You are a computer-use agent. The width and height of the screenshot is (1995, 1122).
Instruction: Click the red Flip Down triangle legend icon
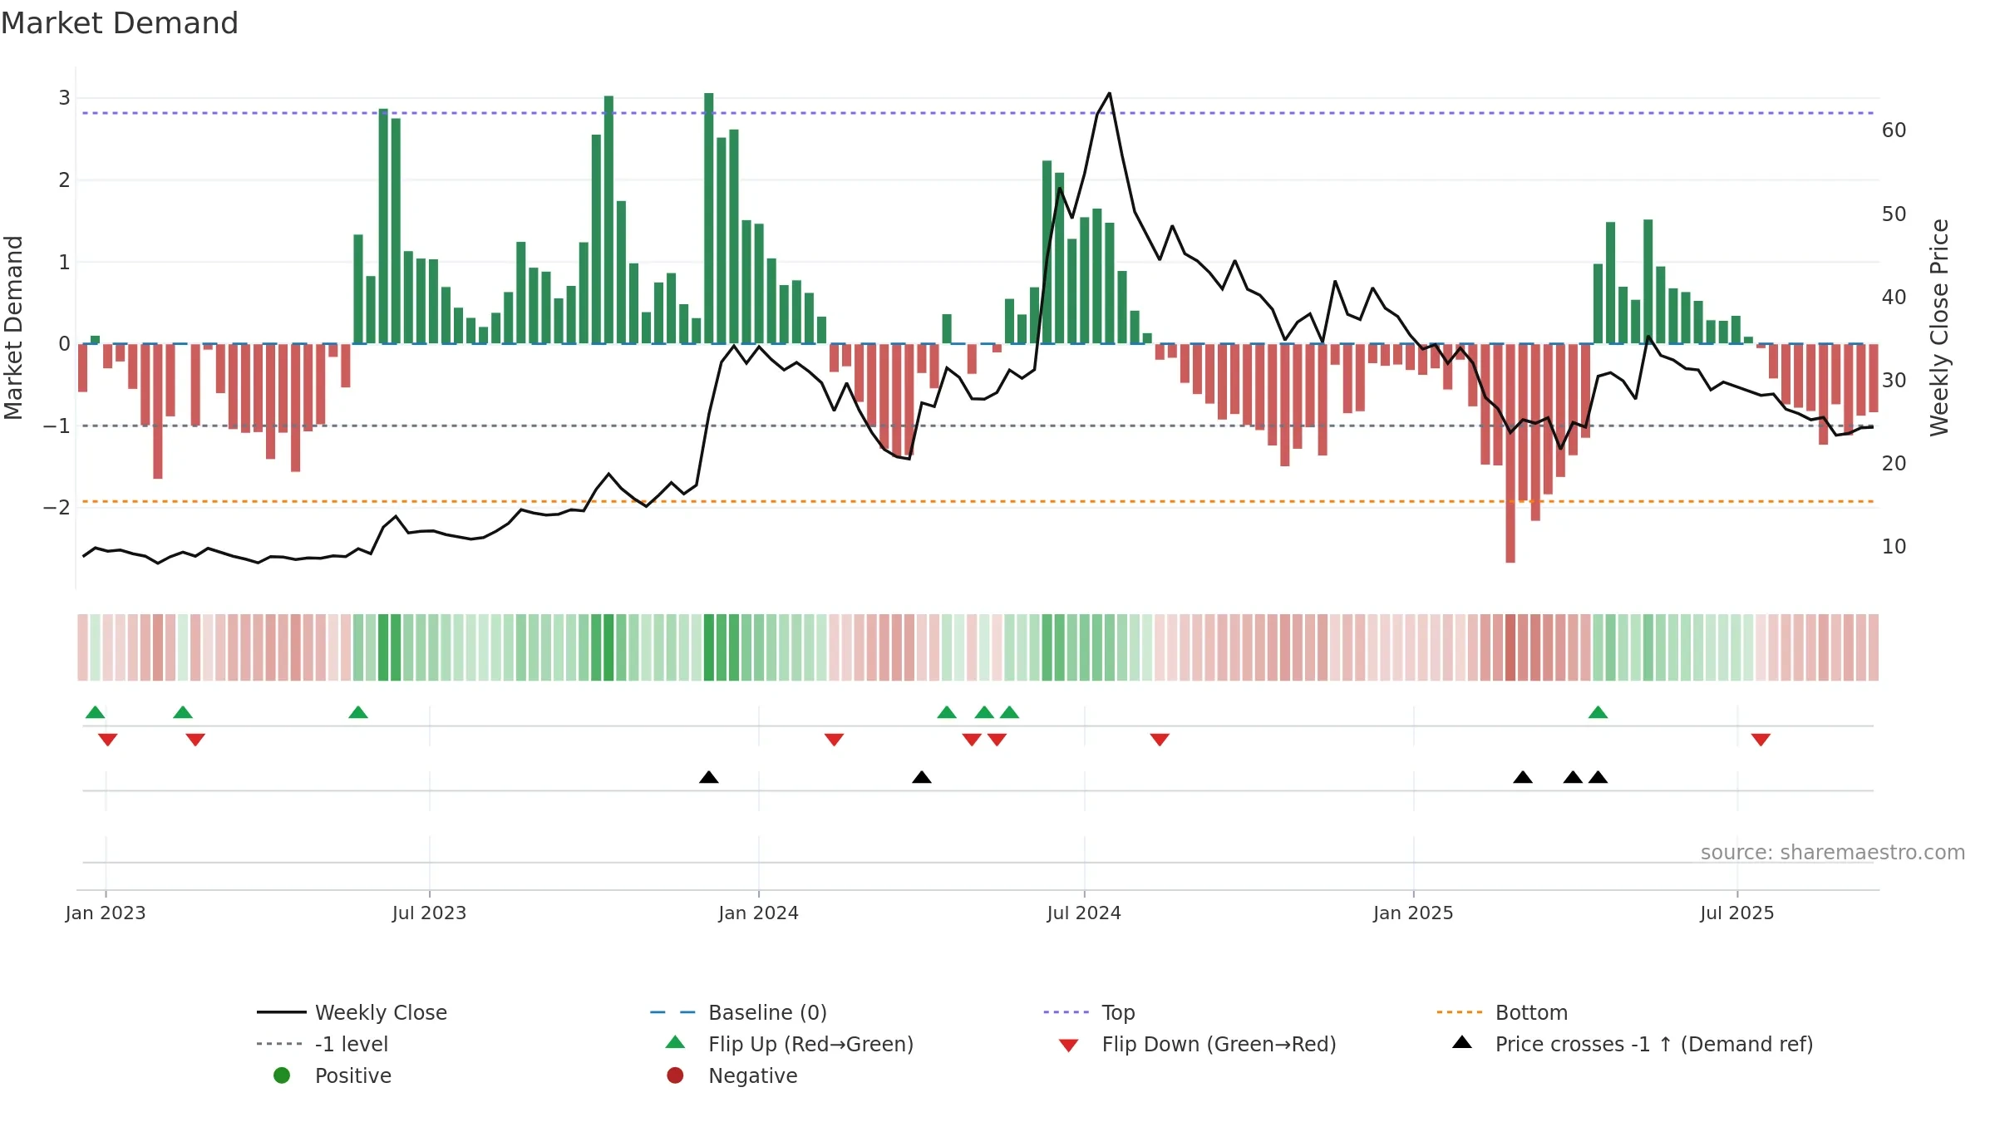[1069, 1046]
